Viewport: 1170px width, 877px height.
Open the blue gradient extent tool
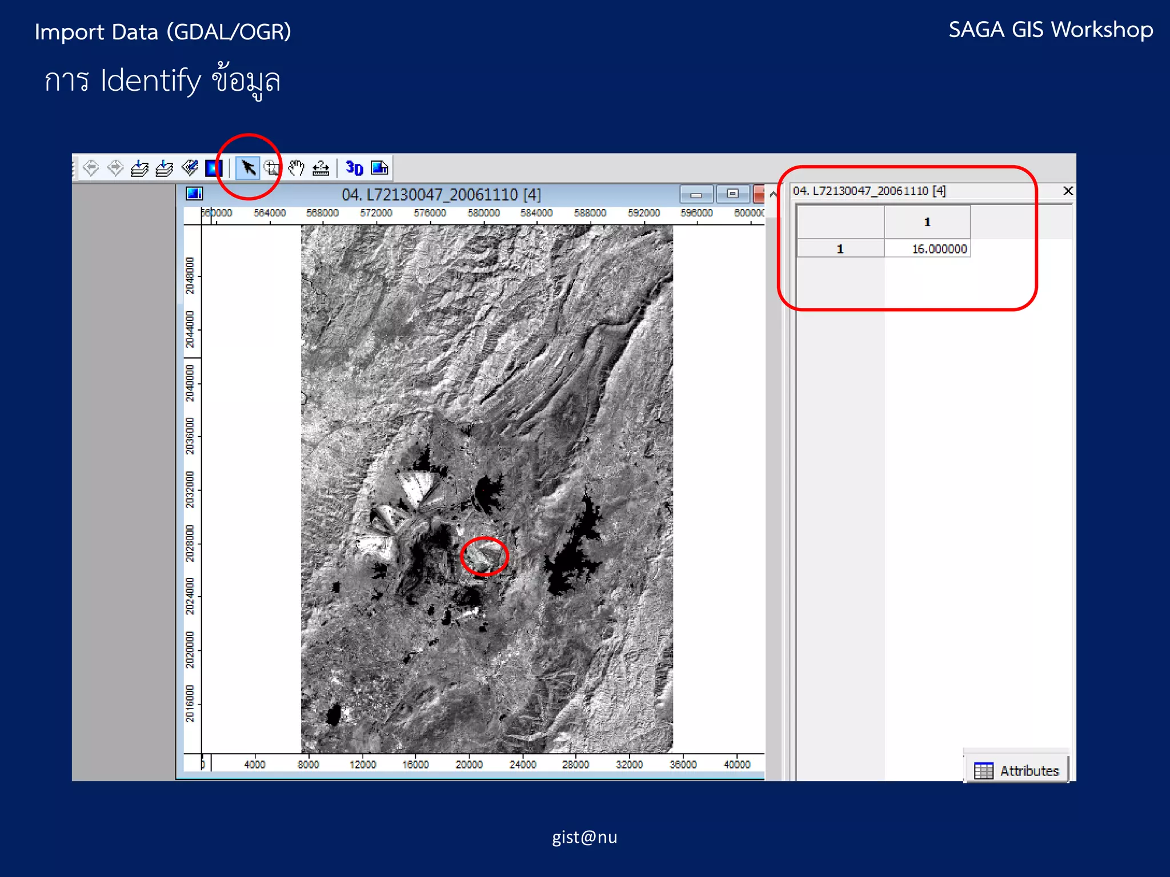[x=214, y=168]
